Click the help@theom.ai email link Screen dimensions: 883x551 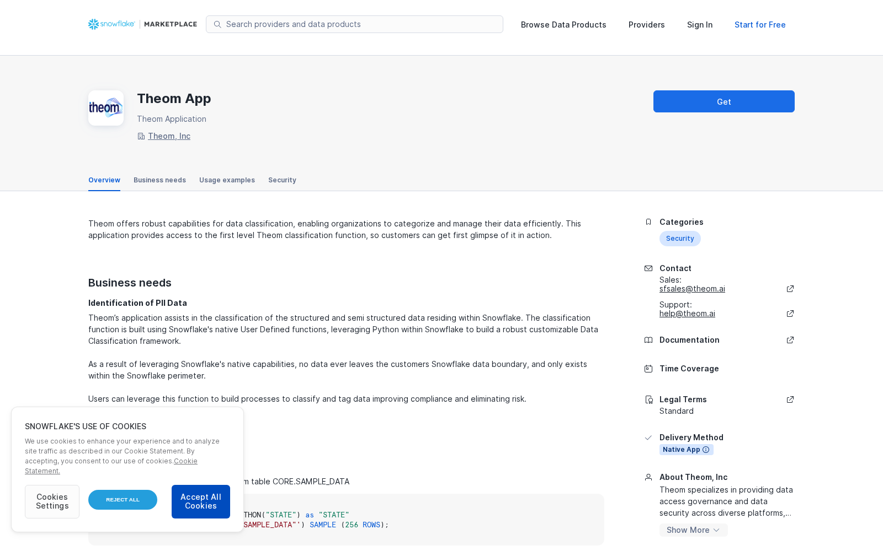687,314
